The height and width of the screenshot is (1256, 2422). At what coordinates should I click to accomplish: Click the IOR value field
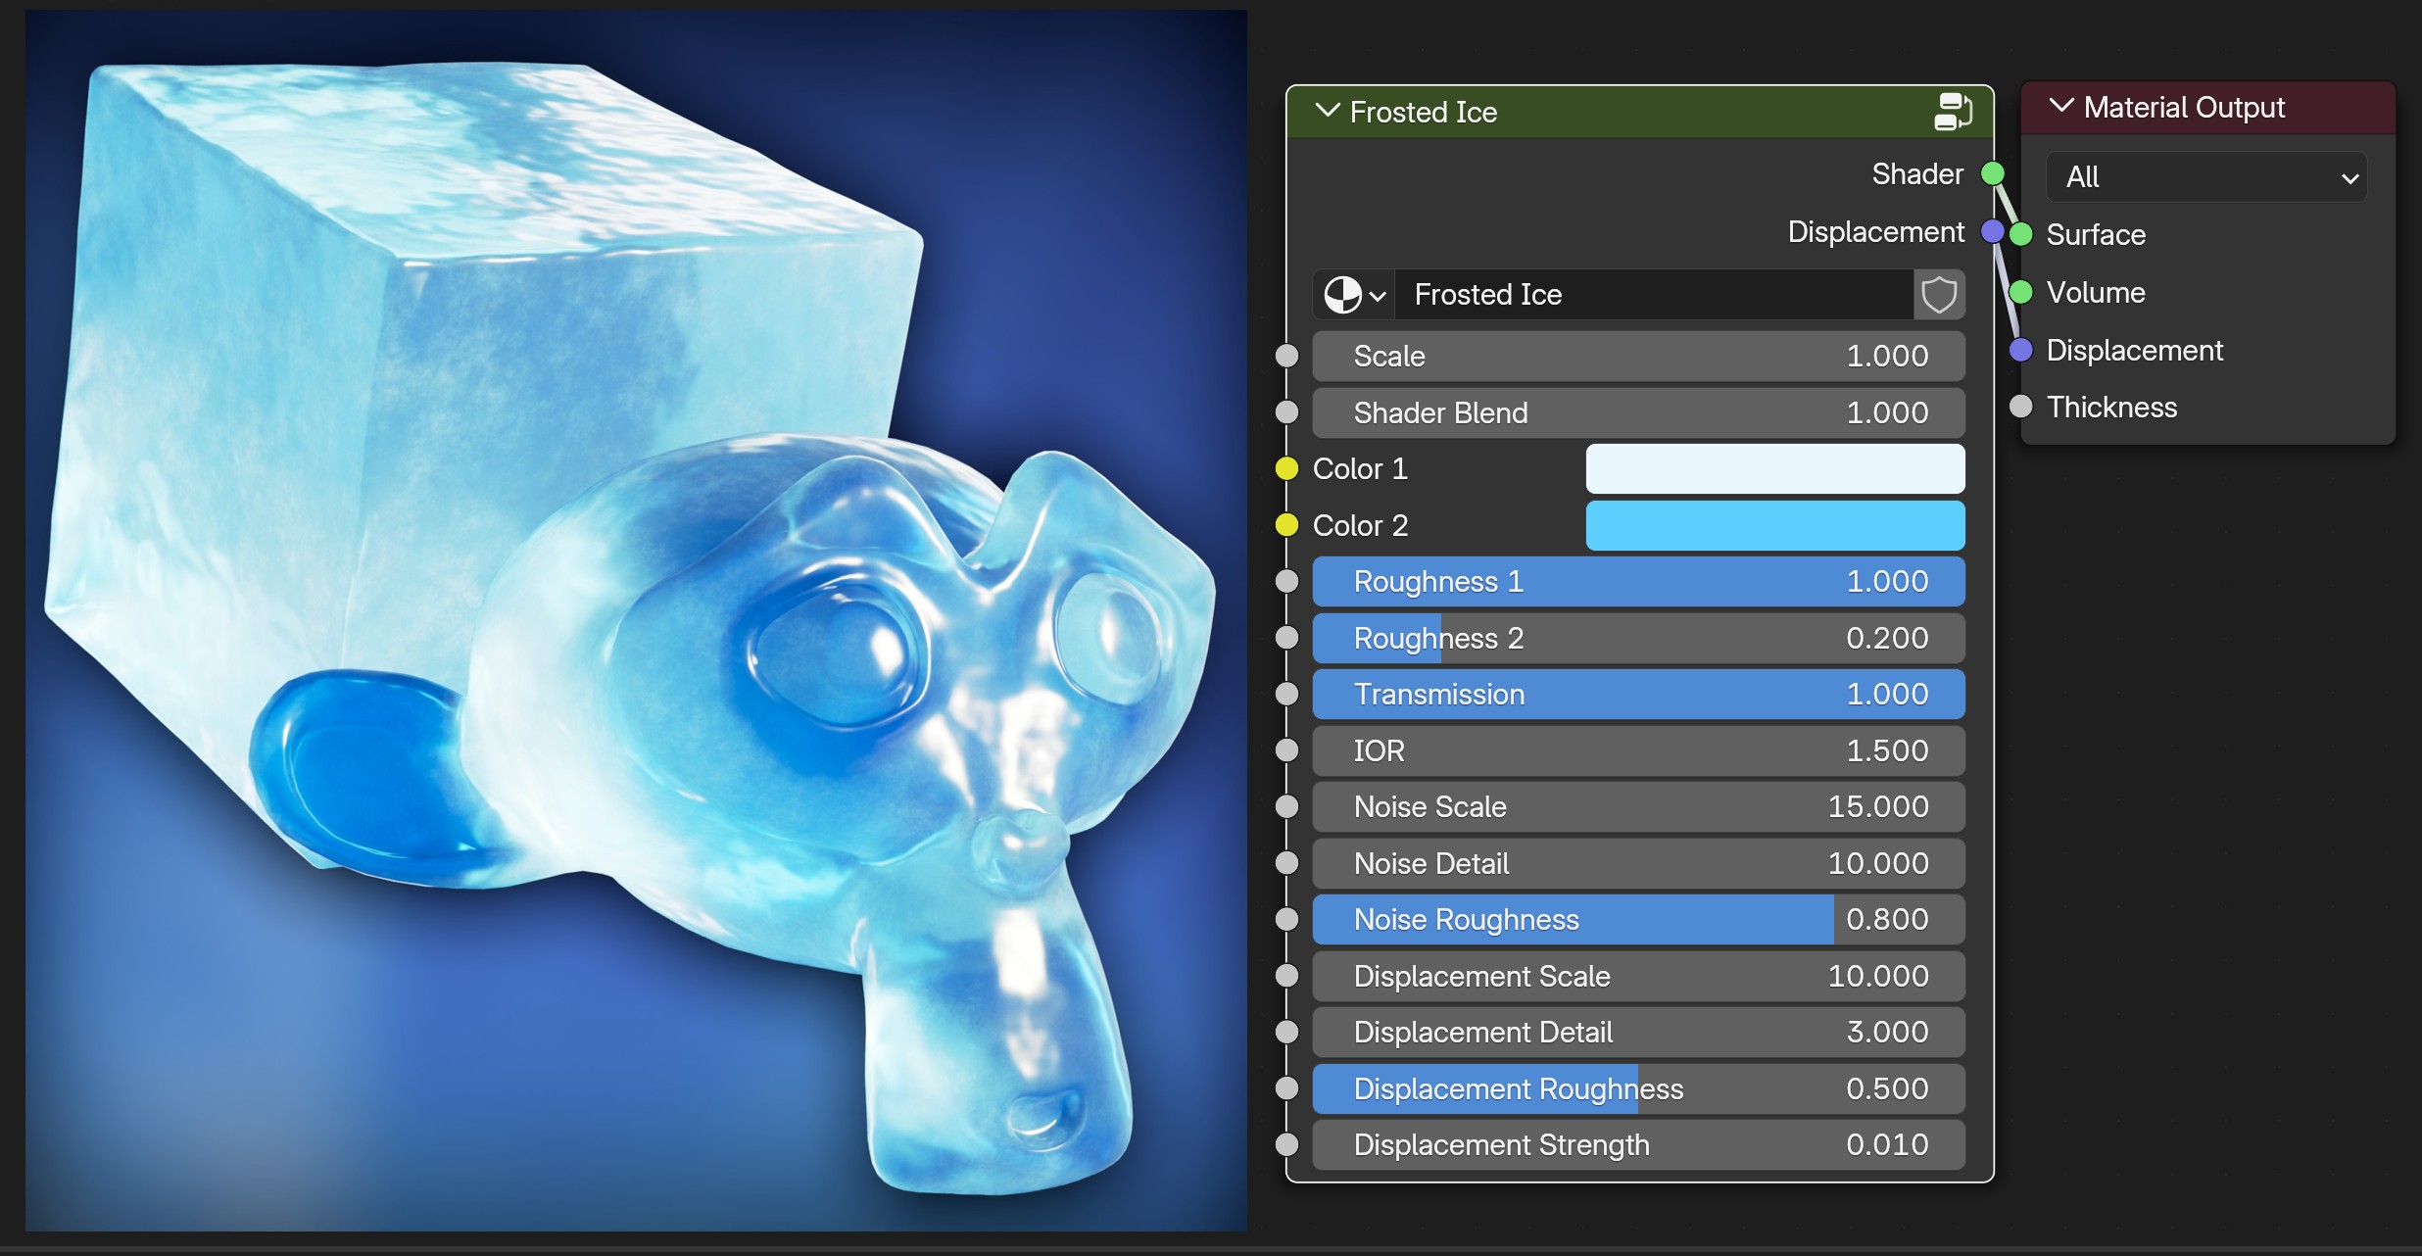1638,750
